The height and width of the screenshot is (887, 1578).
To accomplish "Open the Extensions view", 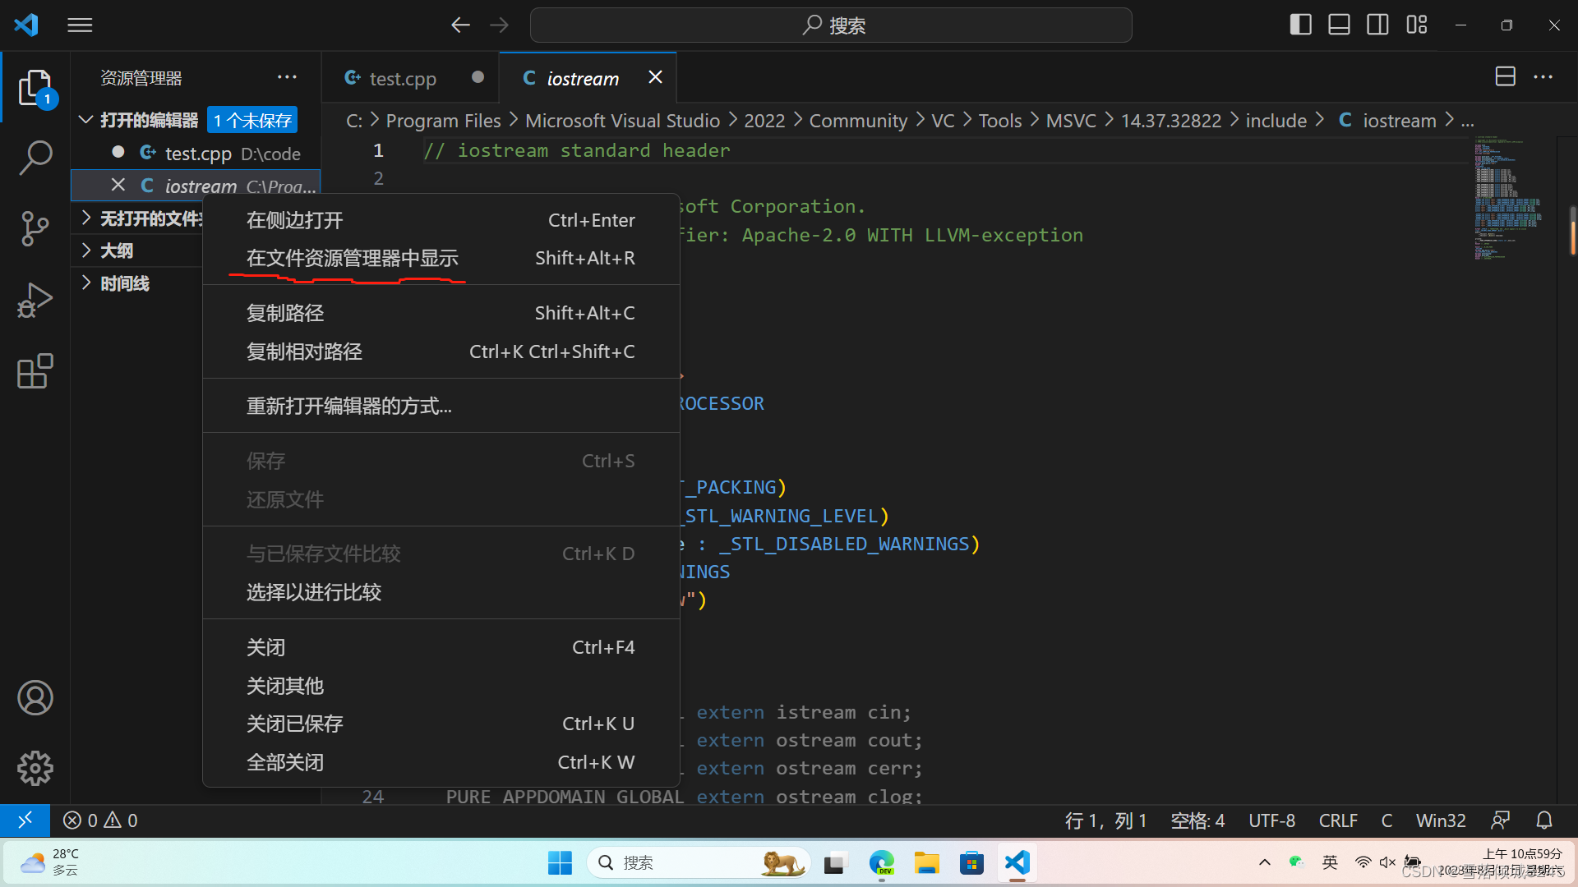I will pos(35,371).
